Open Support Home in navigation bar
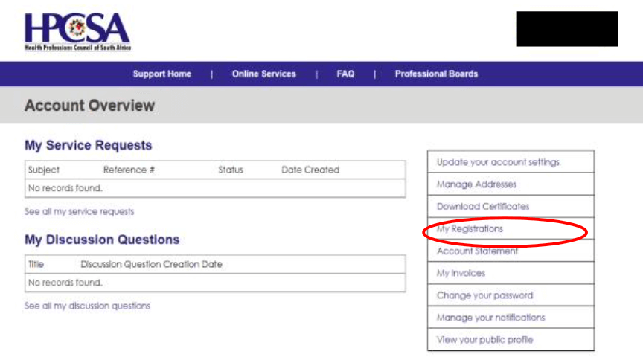 [x=161, y=74]
